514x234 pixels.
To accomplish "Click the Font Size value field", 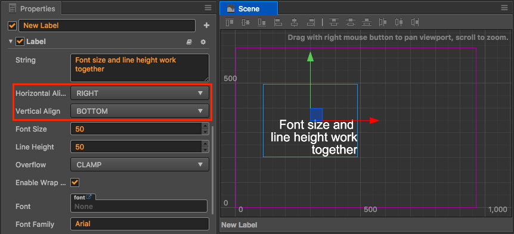I will click(136, 129).
